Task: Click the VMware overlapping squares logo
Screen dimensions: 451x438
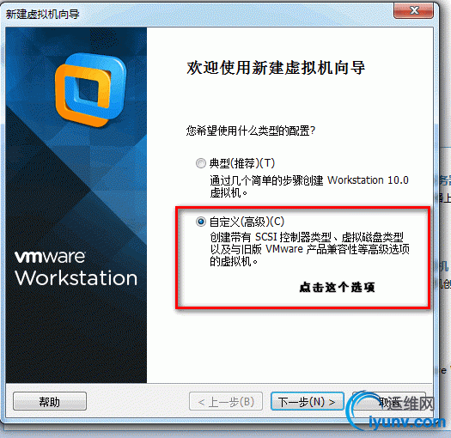Action: (x=90, y=90)
